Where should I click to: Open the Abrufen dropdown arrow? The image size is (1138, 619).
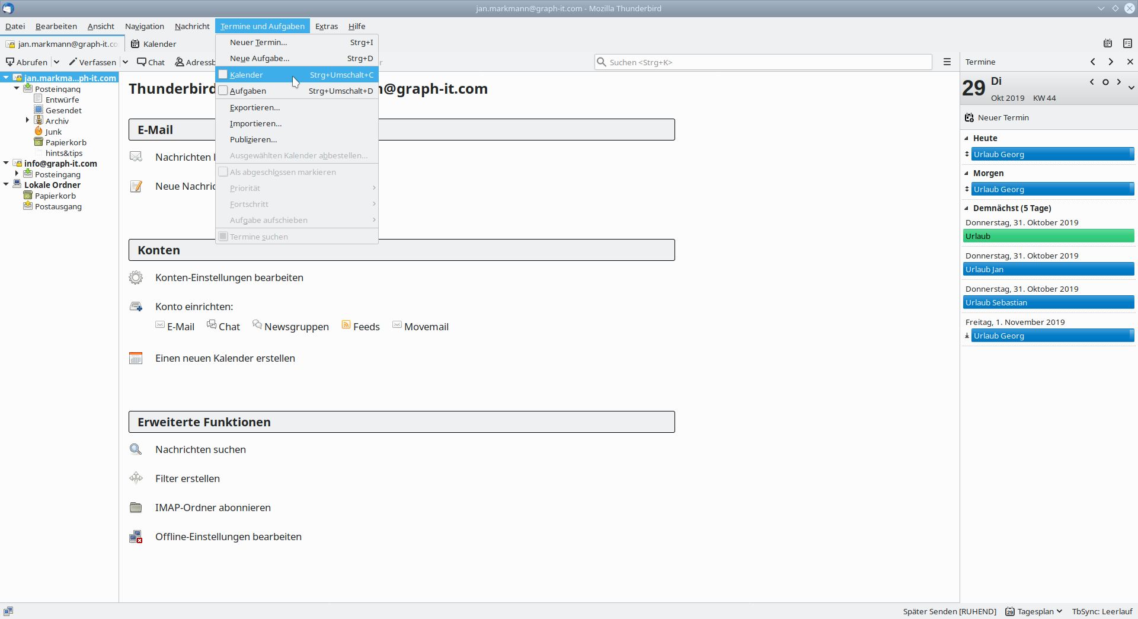[56, 62]
